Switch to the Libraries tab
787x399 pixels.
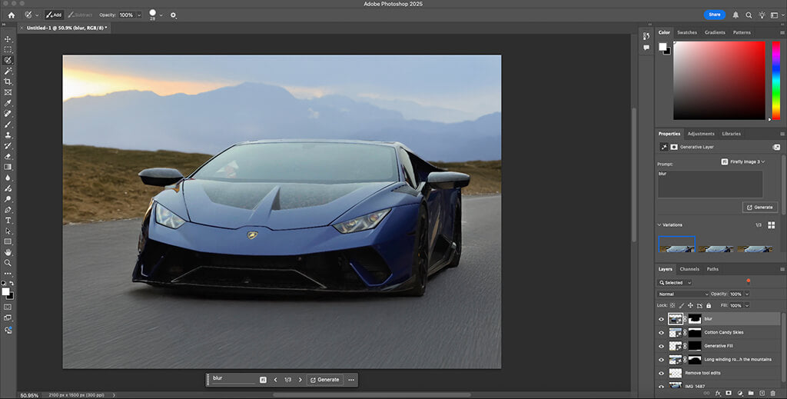click(732, 134)
